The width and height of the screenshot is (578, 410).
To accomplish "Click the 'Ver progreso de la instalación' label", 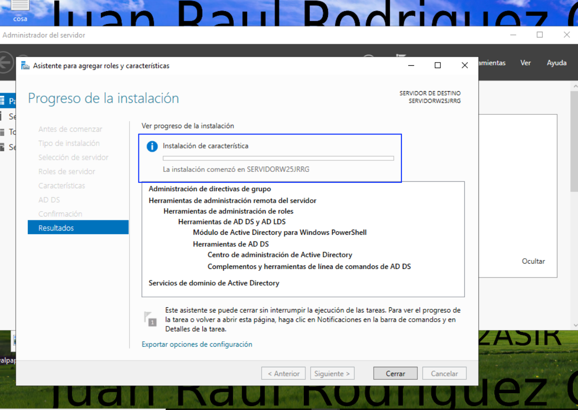I will pyautogui.click(x=188, y=126).
